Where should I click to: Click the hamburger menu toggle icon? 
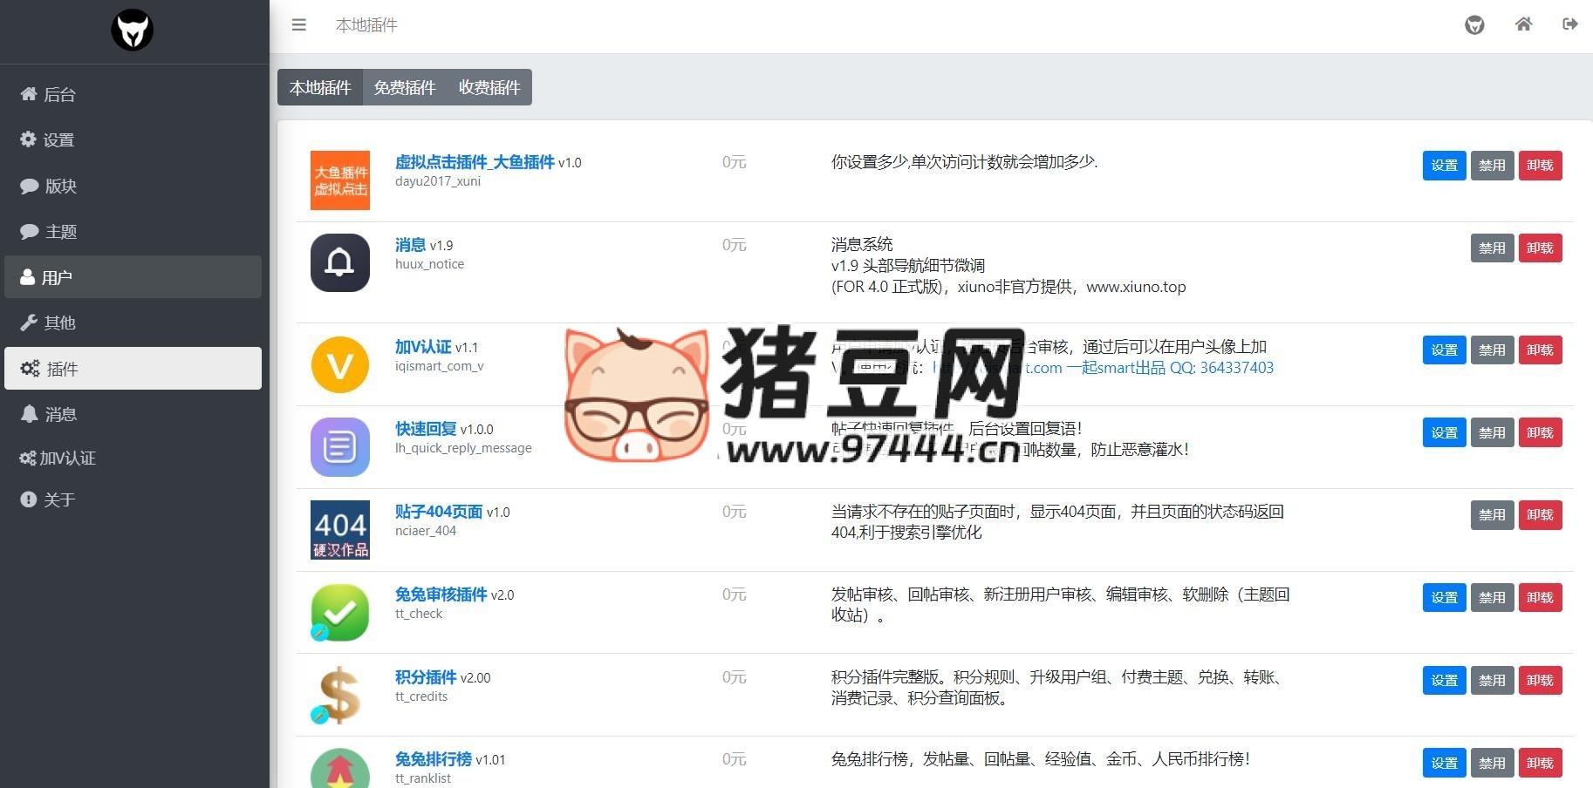[299, 25]
